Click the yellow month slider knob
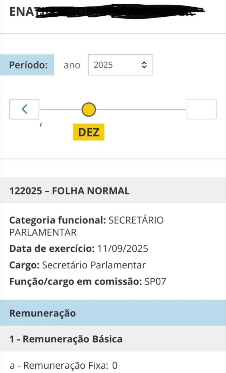The height and width of the screenshot is (373, 226). click(x=89, y=109)
